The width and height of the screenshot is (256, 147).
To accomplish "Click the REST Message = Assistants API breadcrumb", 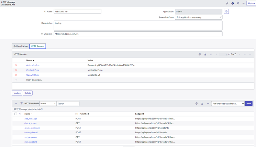I will 28,109.
